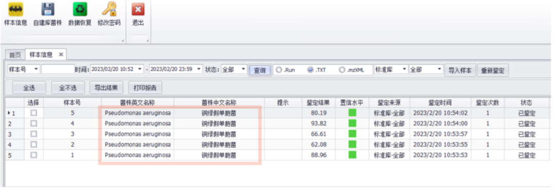Close the 样本信息 tab with X

point(61,55)
